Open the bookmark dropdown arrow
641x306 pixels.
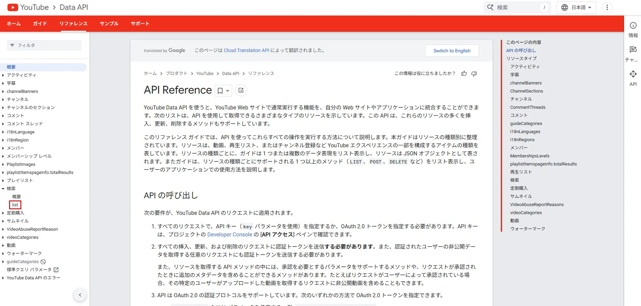[228, 91]
